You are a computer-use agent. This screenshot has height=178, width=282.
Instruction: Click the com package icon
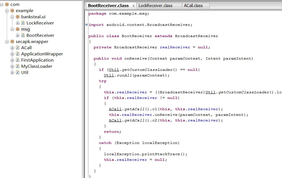(x=7, y=4)
